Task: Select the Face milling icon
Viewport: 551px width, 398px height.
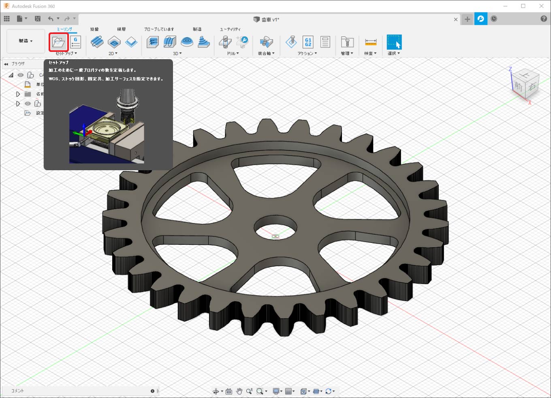Action: coord(131,42)
